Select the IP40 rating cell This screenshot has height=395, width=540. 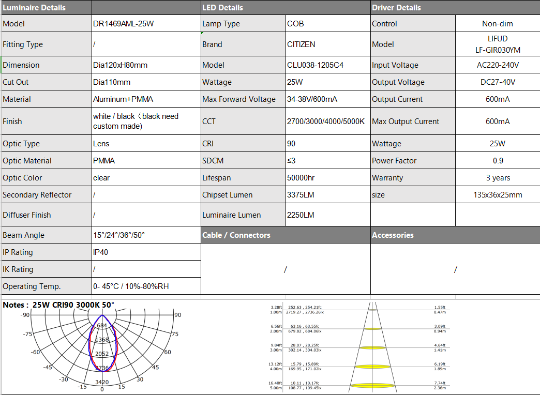(x=146, y=252)
